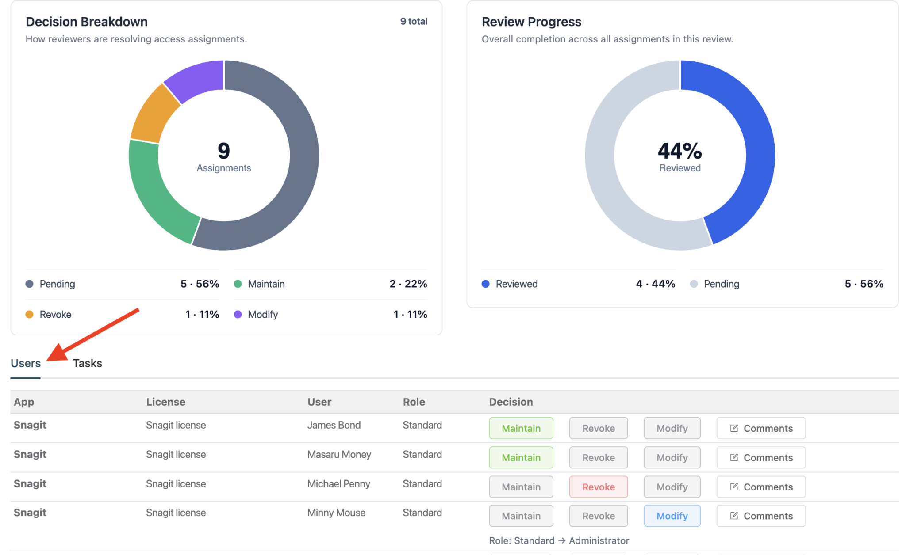Click Maintain for James Bond
The image size is (906, 555).
point(521,428)
